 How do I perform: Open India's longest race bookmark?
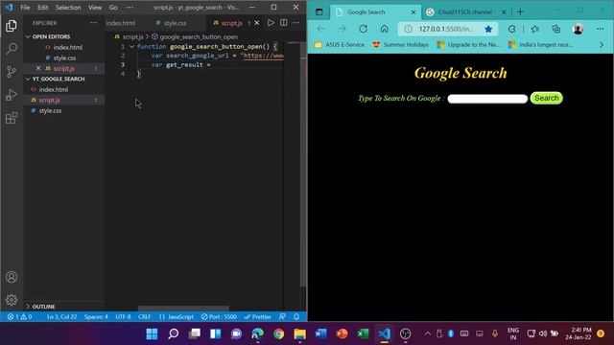click(540, 45)
